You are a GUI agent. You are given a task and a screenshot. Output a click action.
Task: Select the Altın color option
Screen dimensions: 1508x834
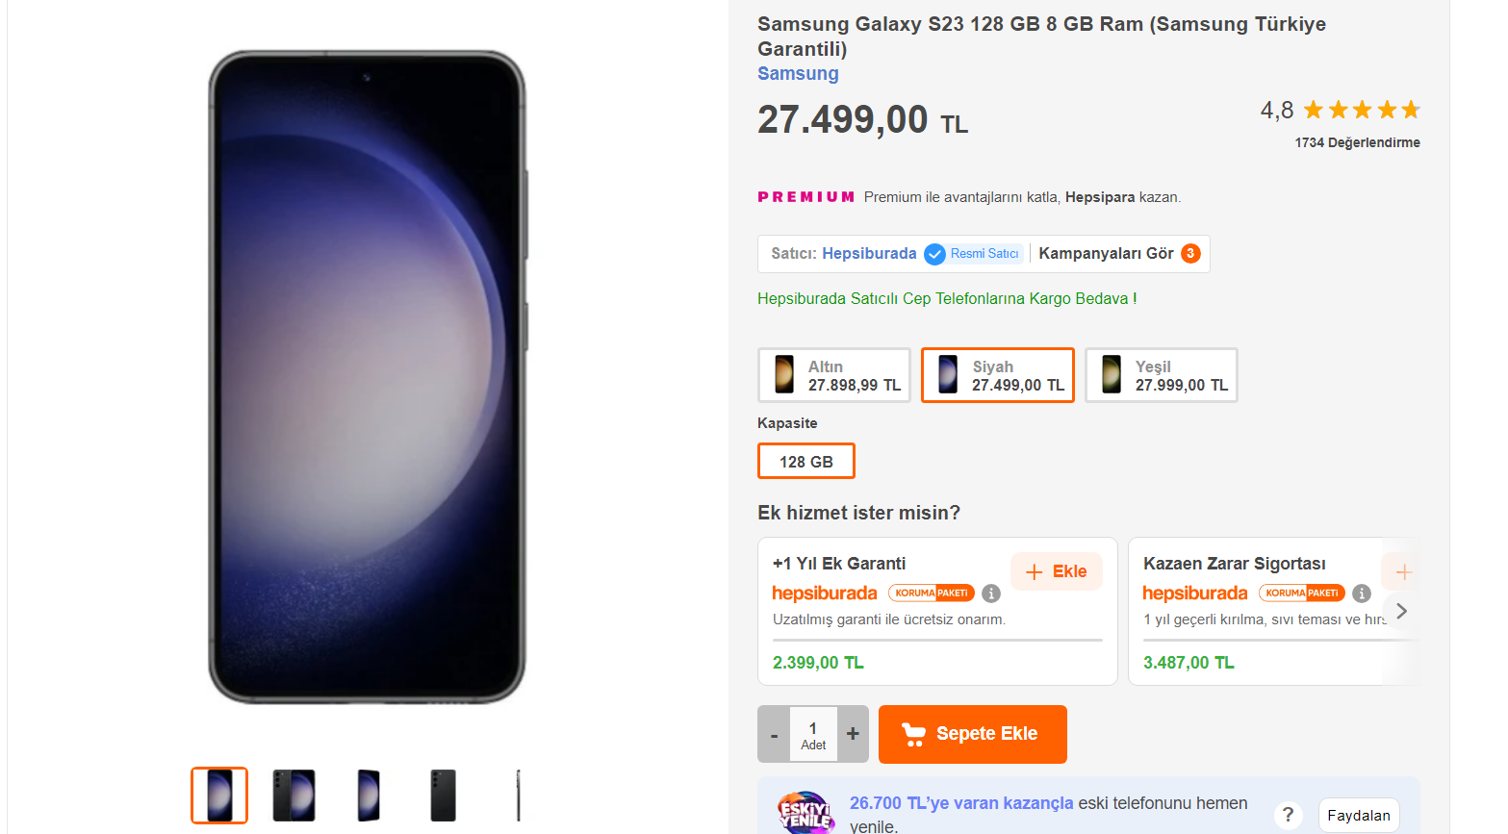tap(834, 375)
